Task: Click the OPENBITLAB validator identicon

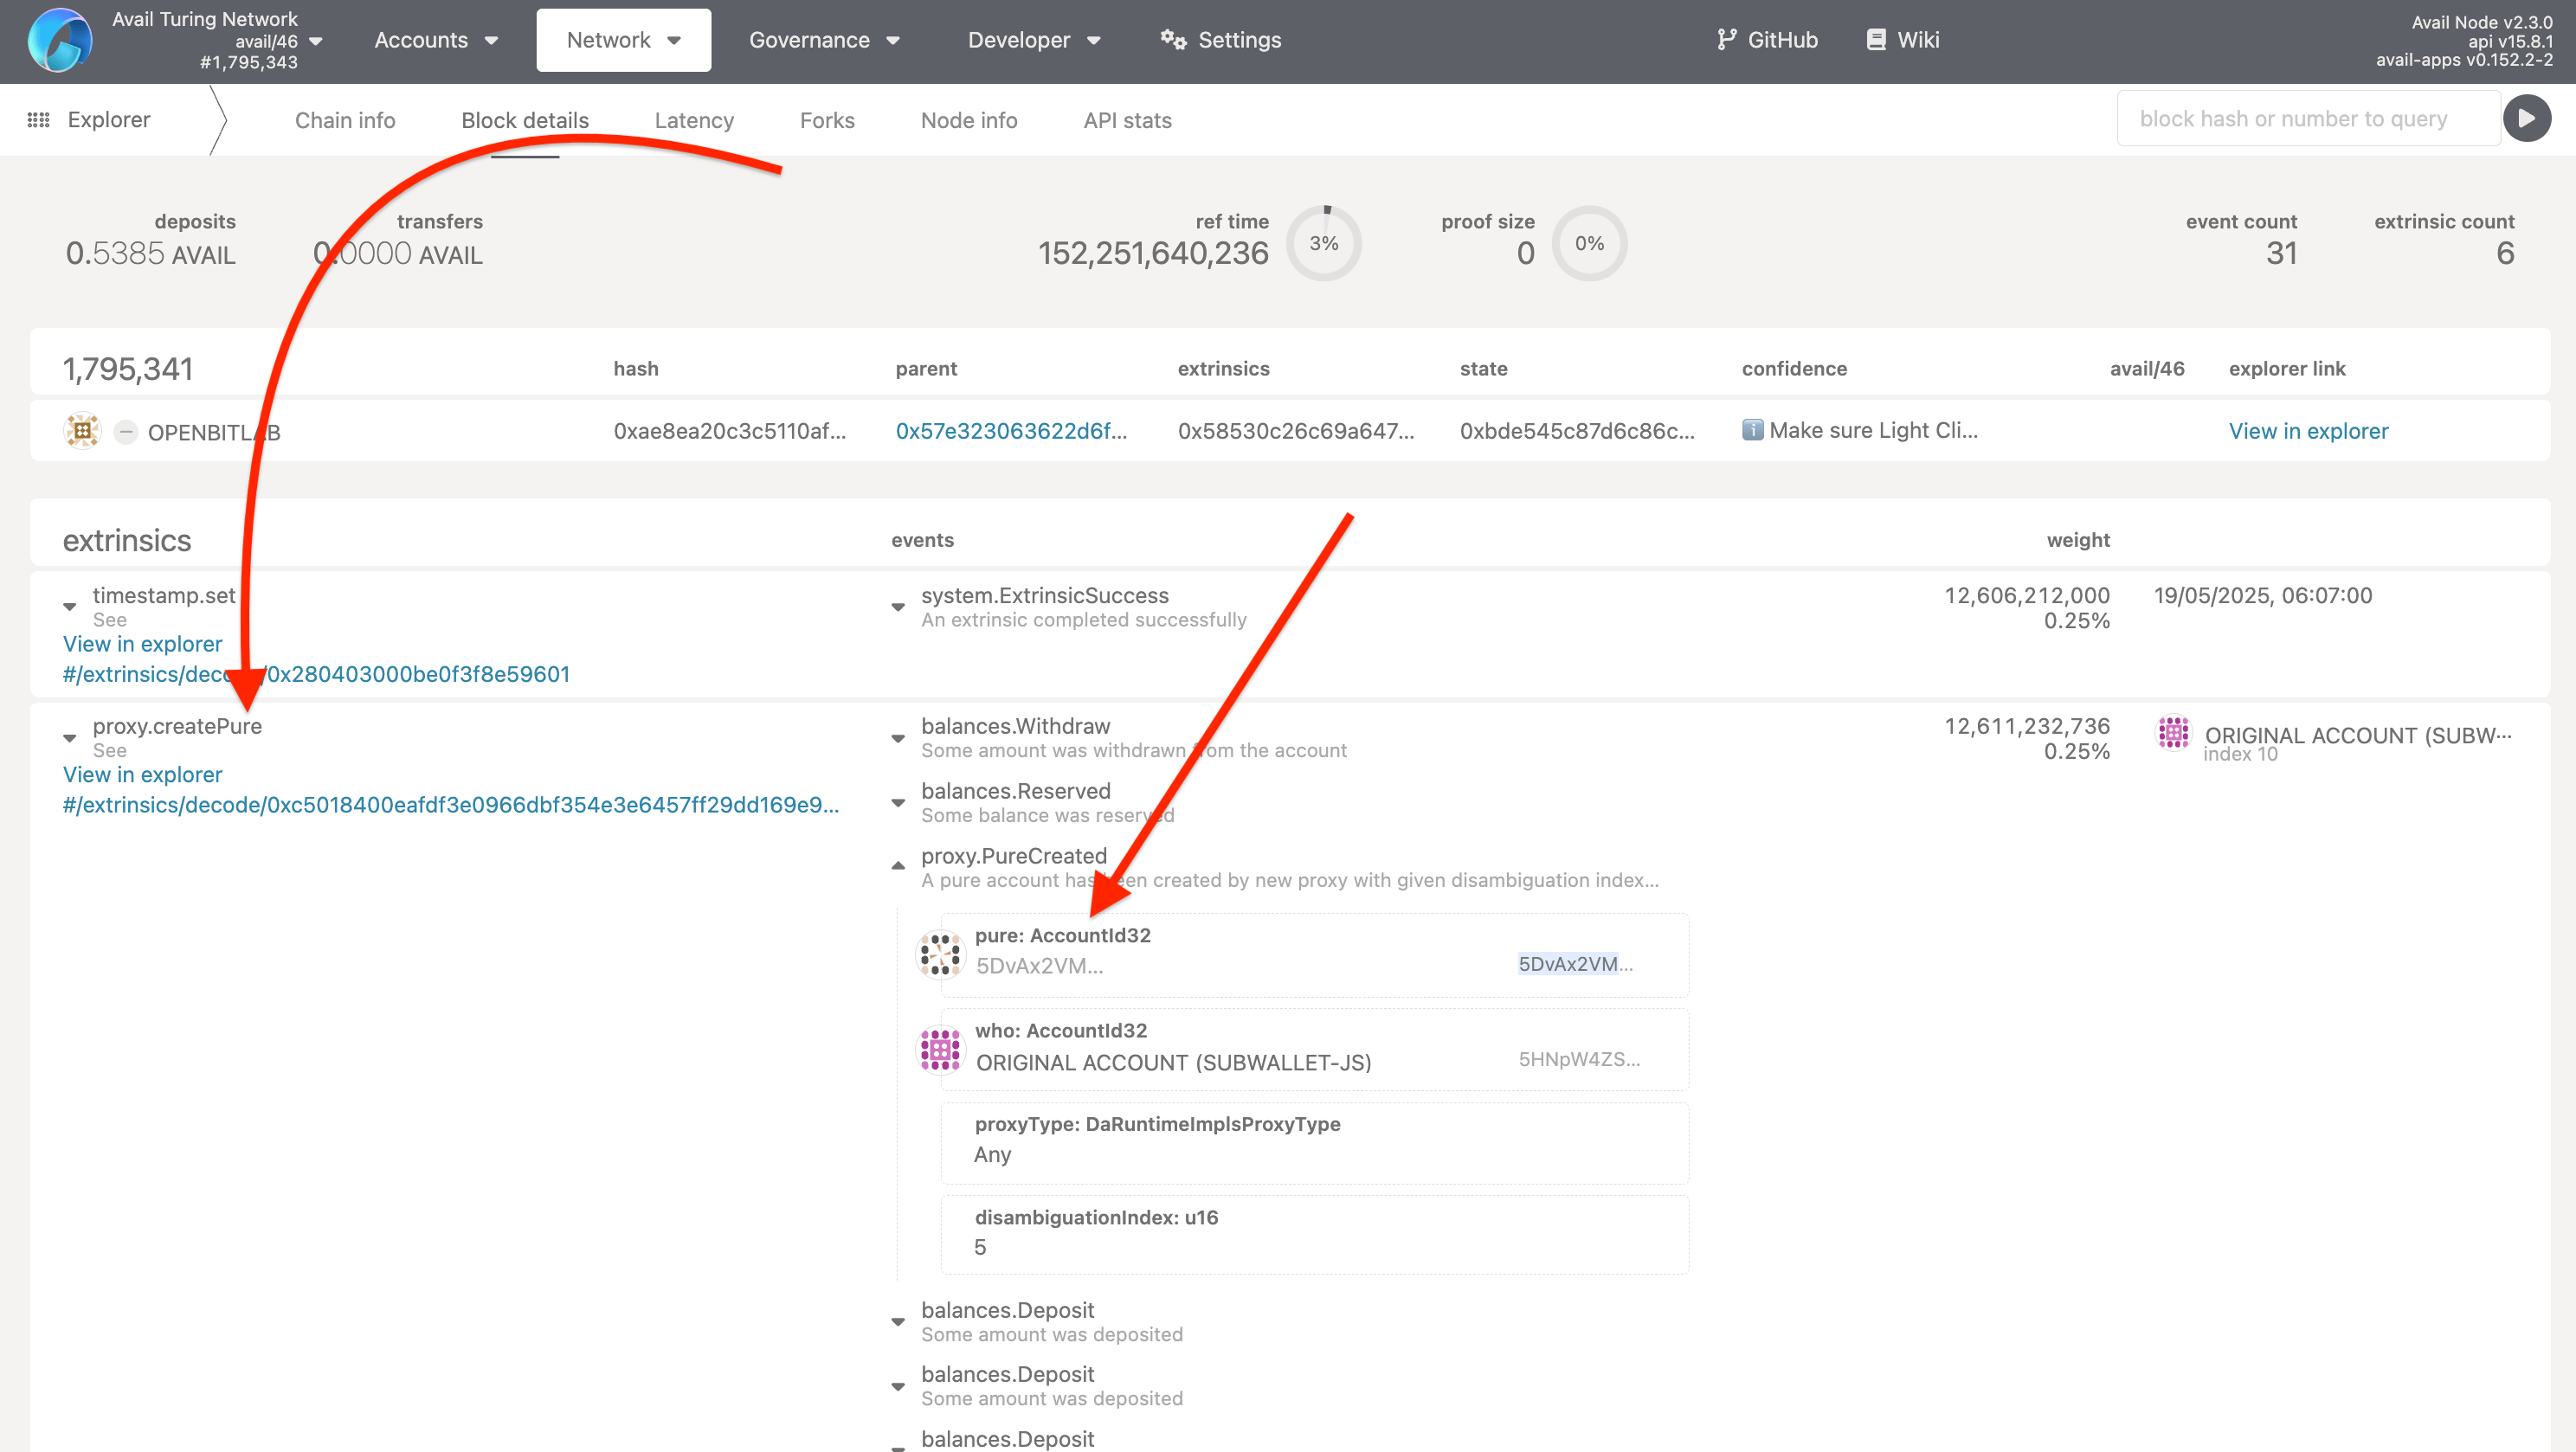Action: [82, 431]
